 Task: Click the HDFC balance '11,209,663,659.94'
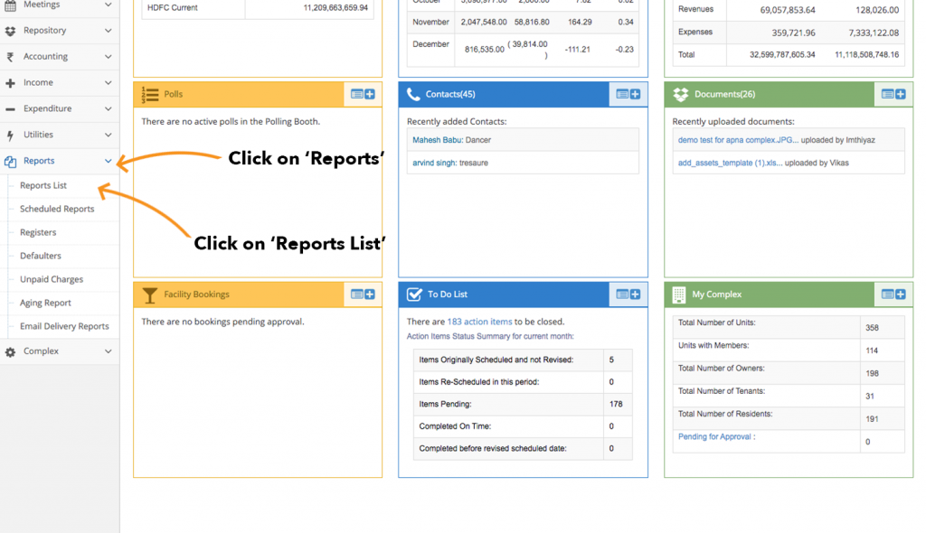pyautogui.click(x=335, y=8)
